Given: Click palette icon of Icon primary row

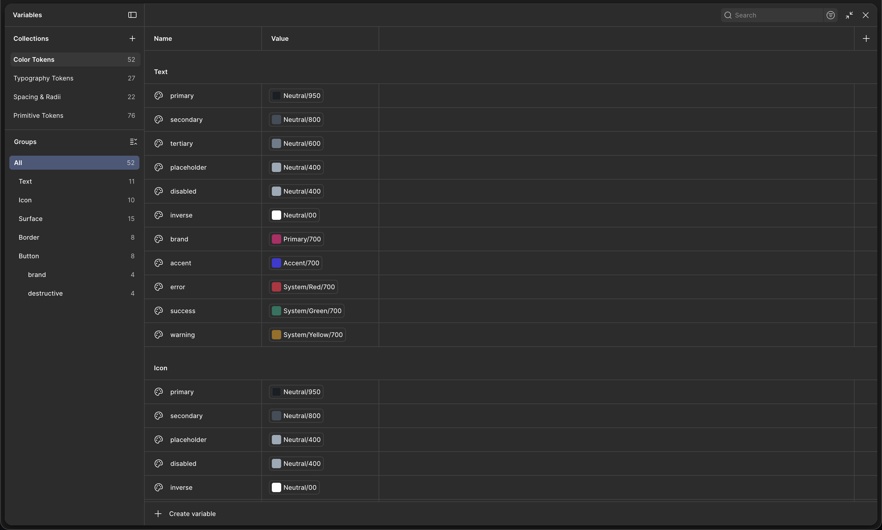Looking at the screenshot, I should [159, 392].
